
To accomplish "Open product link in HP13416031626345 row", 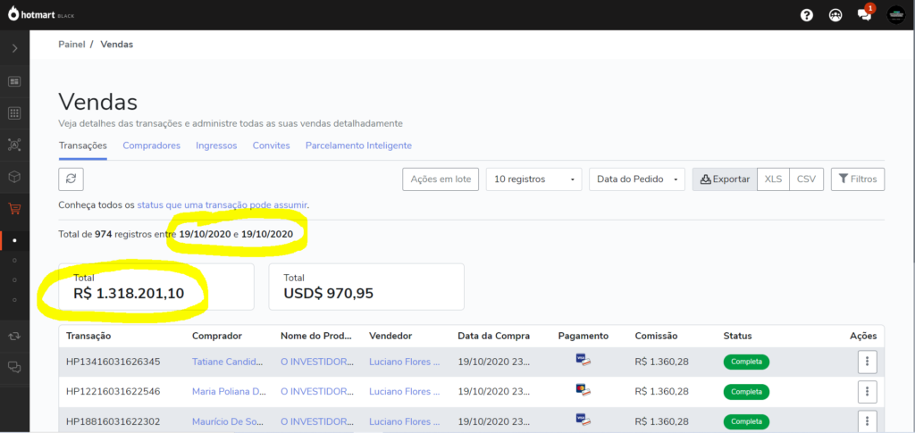I will point(317,362).
